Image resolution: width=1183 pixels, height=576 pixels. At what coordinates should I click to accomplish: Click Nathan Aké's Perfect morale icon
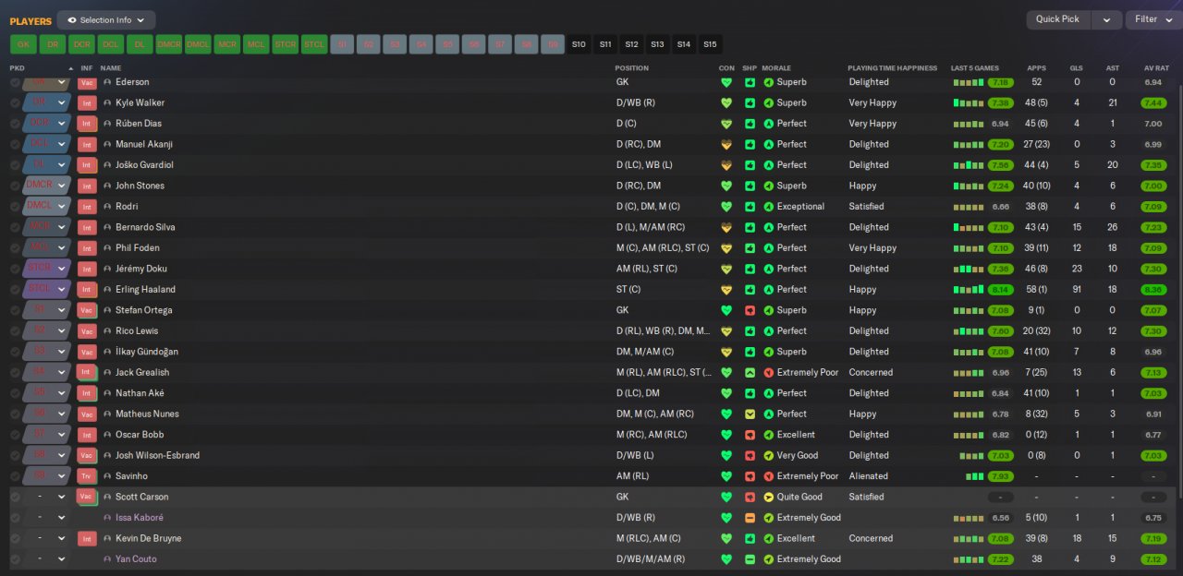pos(769,393)
